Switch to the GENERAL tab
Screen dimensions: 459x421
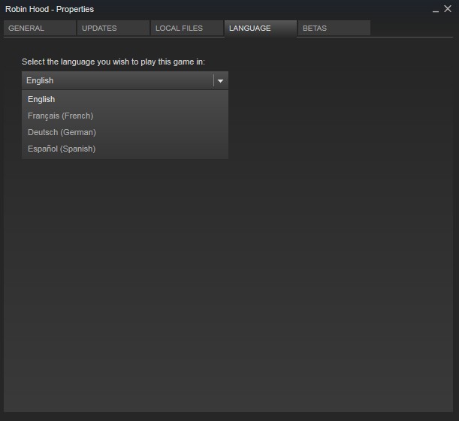(40, 29)
